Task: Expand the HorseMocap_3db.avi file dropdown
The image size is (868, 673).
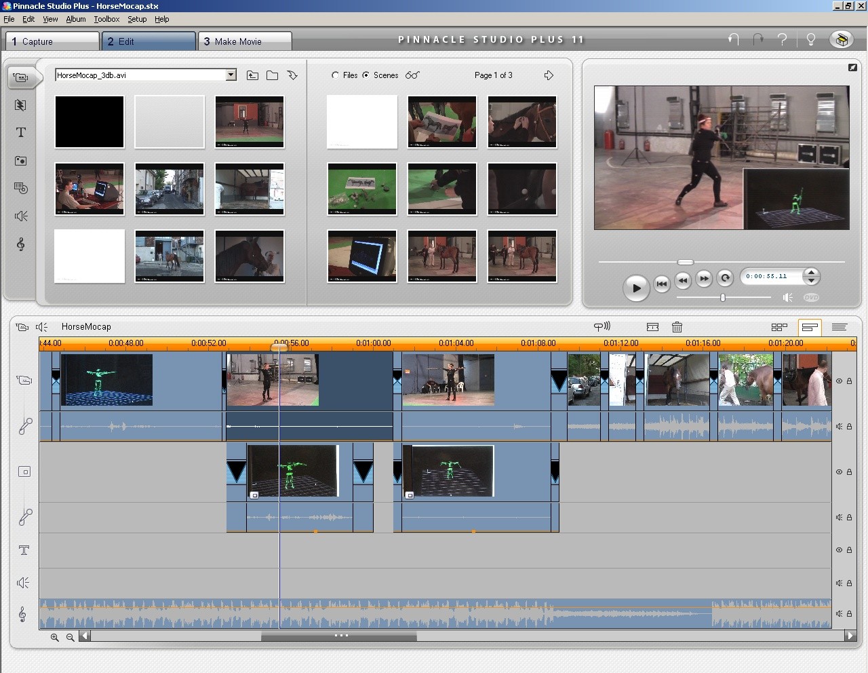Action: (231, 75)
